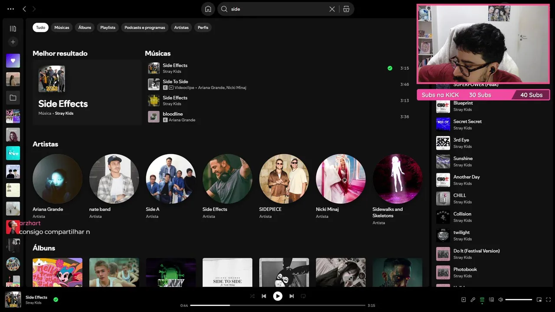Open the Home page icon

point(208,9)
